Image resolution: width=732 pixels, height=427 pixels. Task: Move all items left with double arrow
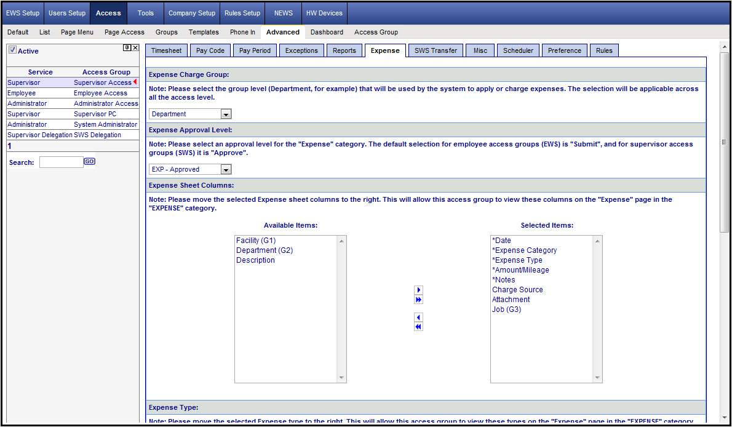pos(419,327)
